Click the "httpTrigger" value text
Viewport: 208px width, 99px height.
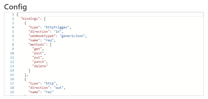57,27
